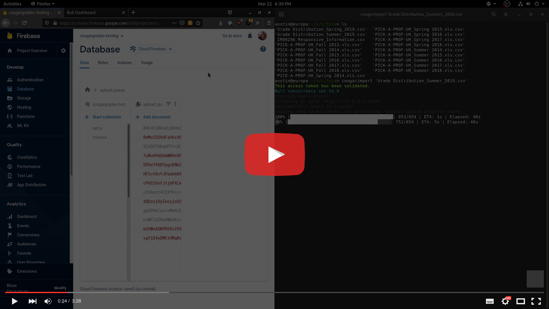Open document cZHAnzt4C1XfPnjr

pos(162,192)
